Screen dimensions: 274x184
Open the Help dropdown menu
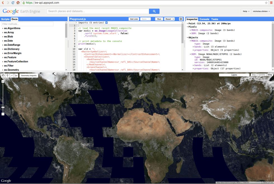coord(245,11)
